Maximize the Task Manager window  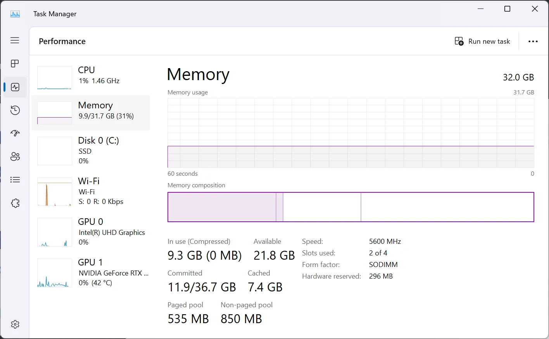point(507,9)
